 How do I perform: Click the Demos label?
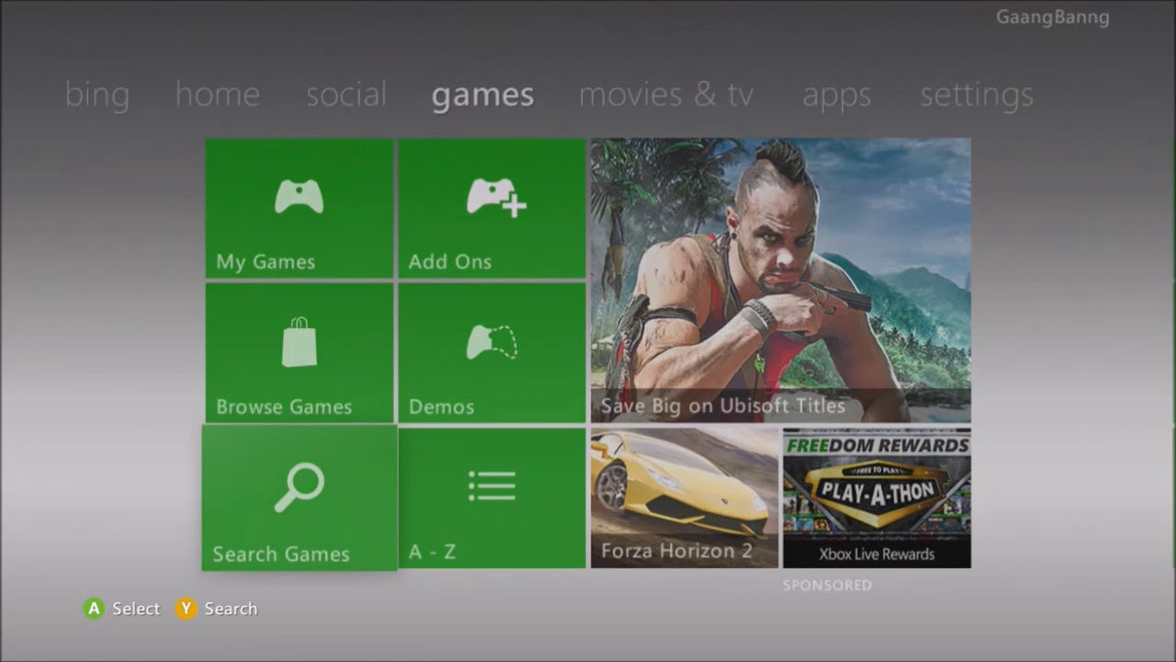pos(441,407)
